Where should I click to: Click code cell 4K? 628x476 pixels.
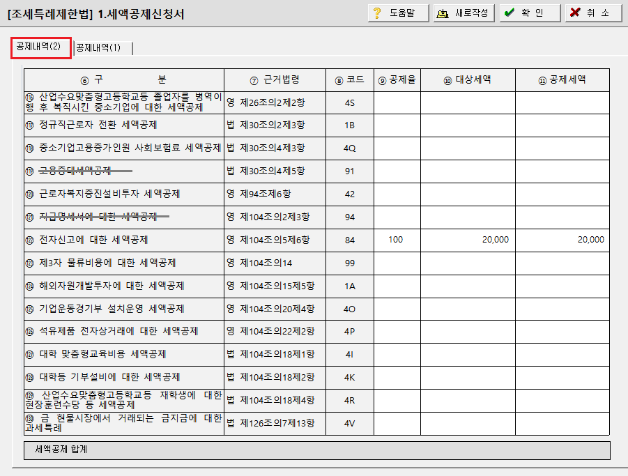point(350,378)
